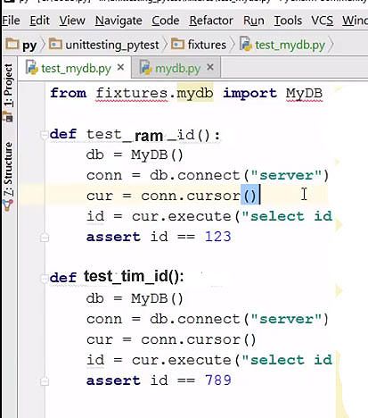Click the value 789 in the assert
The width and height of the screenshot is (368, 418).
(x=218, y=380)
